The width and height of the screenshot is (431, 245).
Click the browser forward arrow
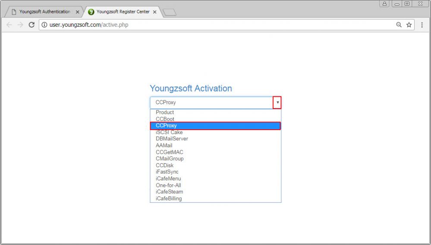[20, 25]
